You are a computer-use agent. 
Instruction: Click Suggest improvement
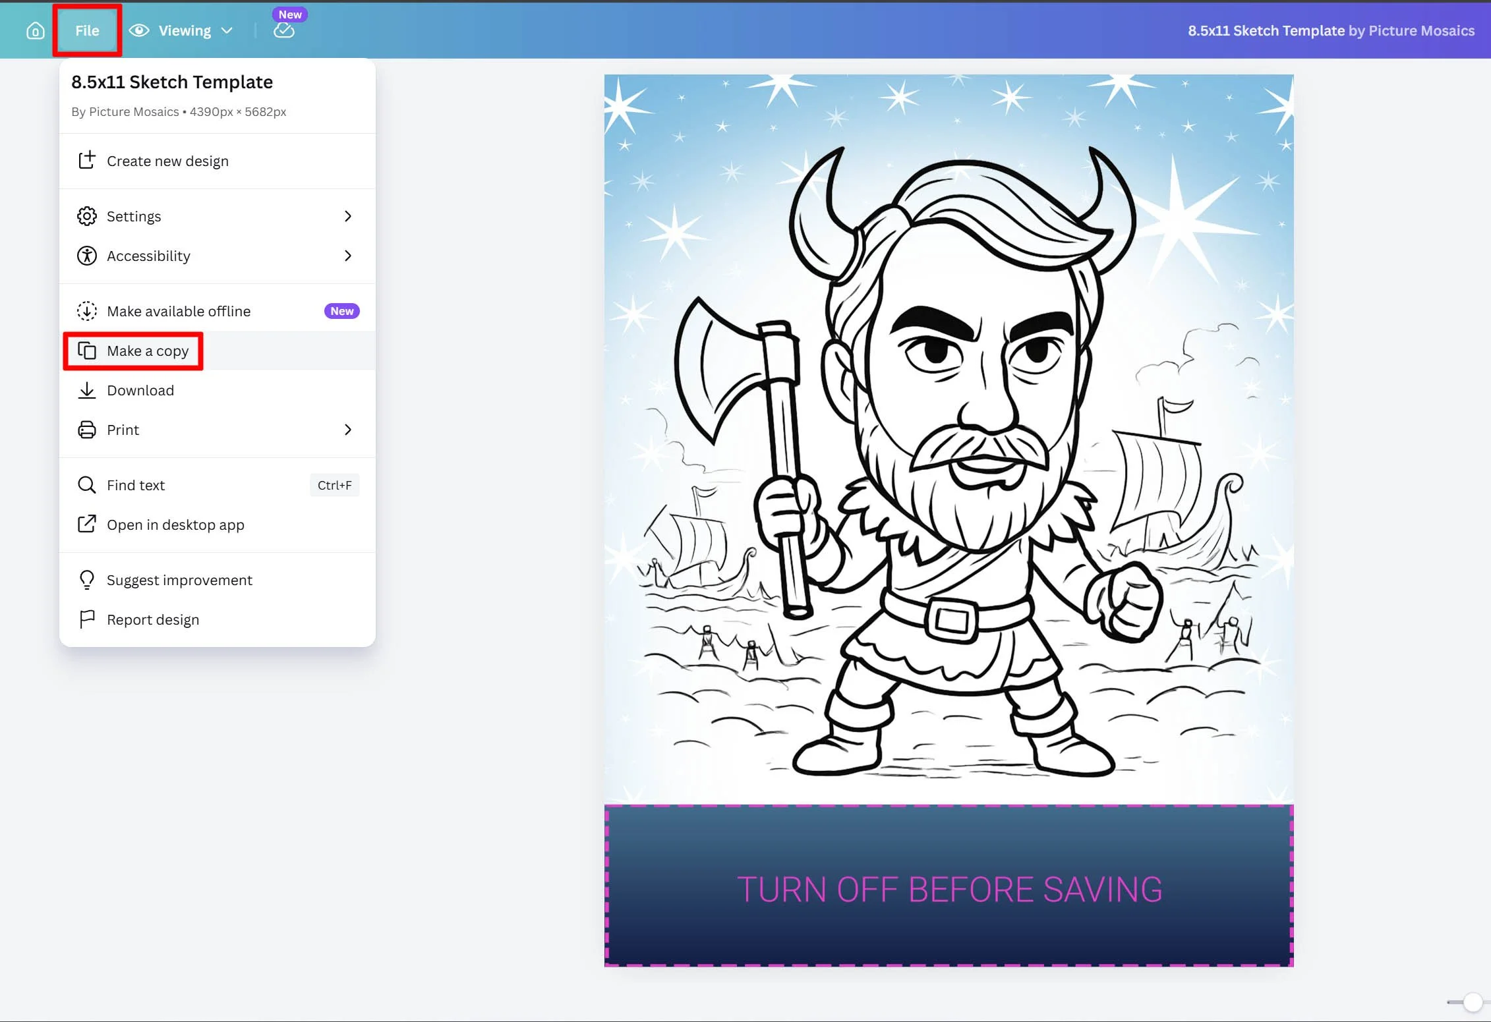coord(179,580)
